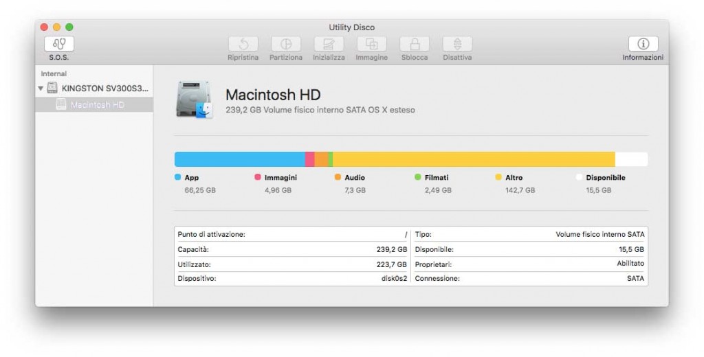
Task: Click the Proprietari value 'Abilitato'
Action: 630,264
